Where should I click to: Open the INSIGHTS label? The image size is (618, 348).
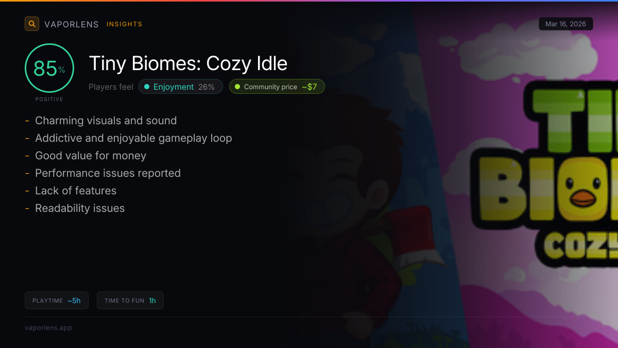coord(125,24)
